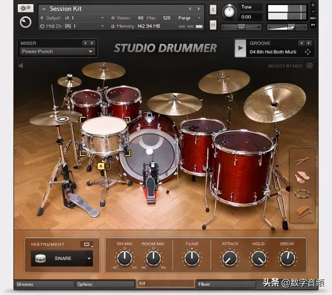Select the tambourine in the percussion panel
332x295 pixels.
pos(302,194)
